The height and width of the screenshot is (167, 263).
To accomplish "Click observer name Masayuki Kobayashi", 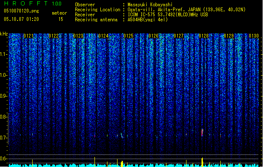I will pos(150,5).
